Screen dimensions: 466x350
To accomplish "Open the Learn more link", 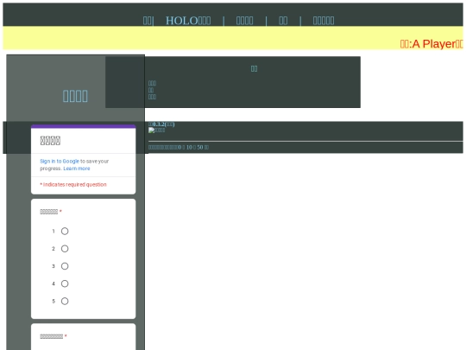I will (77, 169).
